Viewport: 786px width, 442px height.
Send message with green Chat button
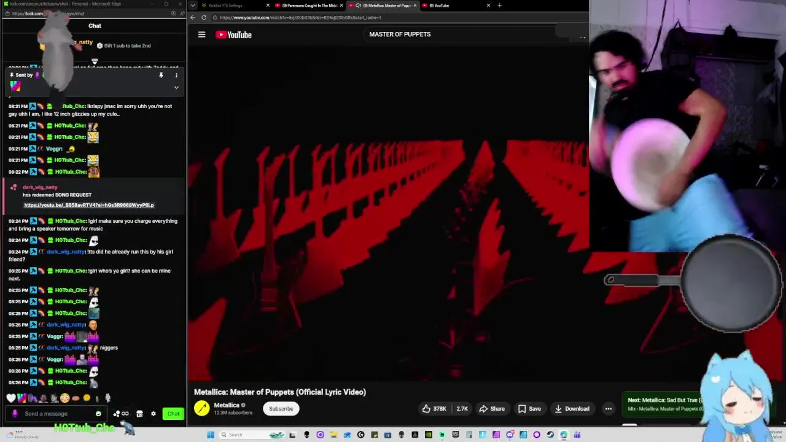point(174,414)
